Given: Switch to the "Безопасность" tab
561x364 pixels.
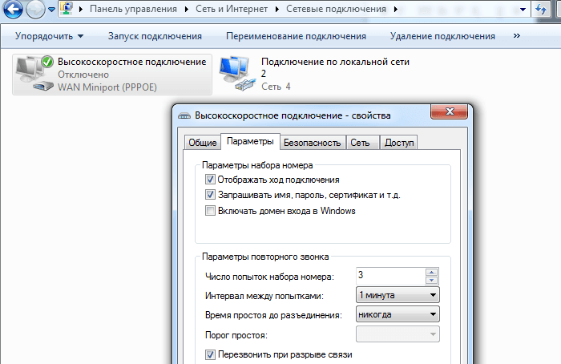Looking at the screenshot, I should [312, 143].
